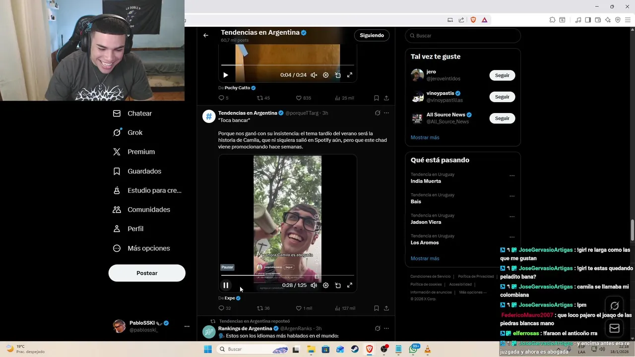Click the X search field Buscar
The height and width of the screenshot is (357, 635).
(463, 36)
